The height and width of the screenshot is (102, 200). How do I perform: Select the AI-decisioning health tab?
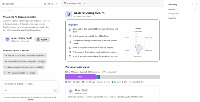pyautogui.click(x=74, y=3)
